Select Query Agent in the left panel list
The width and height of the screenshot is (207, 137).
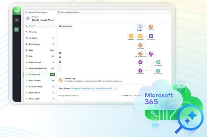[40, 93]
